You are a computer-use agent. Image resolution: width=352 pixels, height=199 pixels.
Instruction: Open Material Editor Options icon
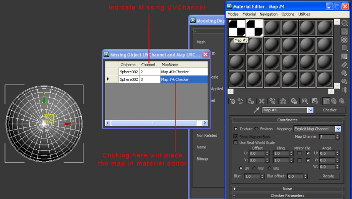[x=344, y=73]
